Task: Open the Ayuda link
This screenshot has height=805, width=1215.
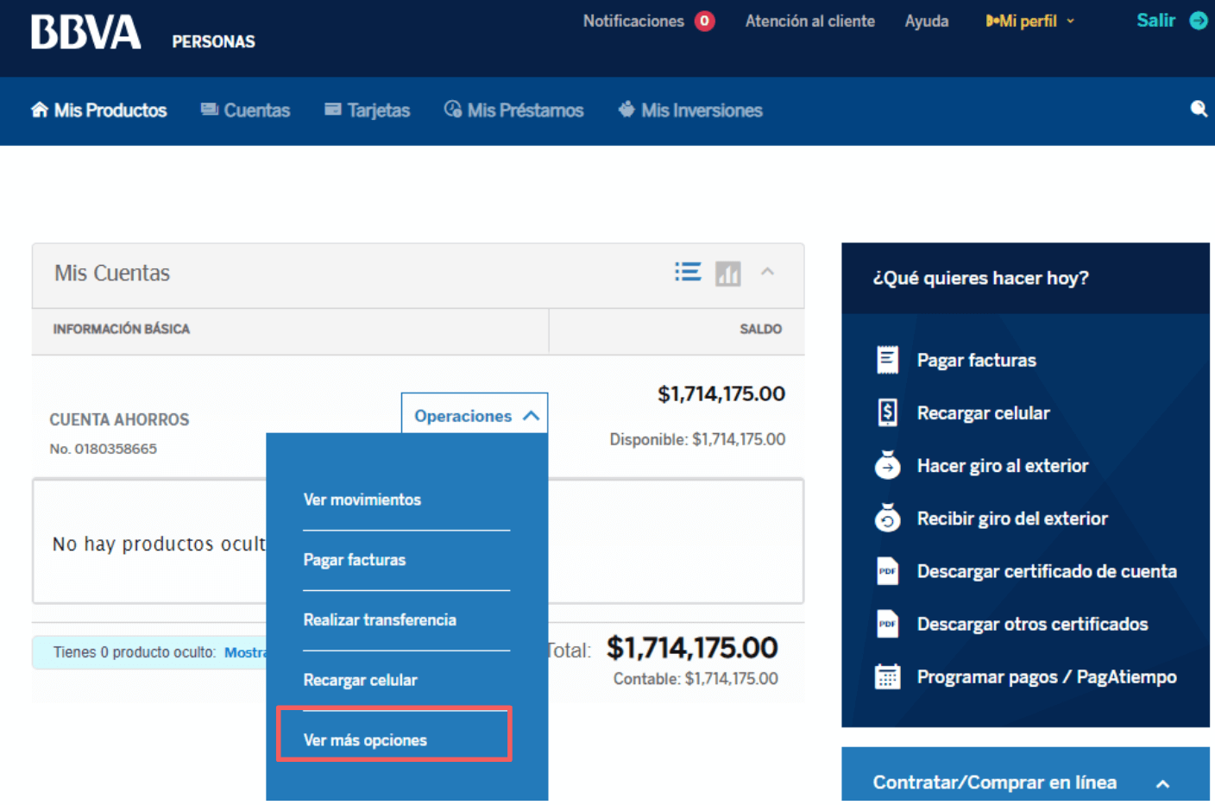Action: (x=926, y=21)
